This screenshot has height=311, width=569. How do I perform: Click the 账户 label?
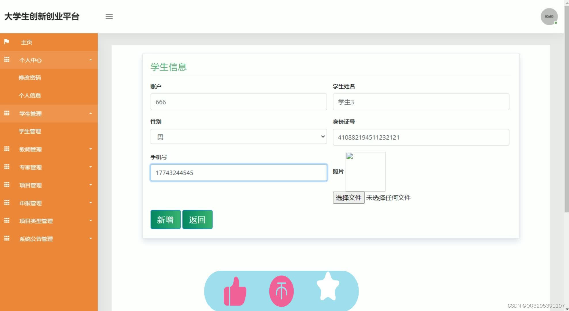[x=156, y=86]
